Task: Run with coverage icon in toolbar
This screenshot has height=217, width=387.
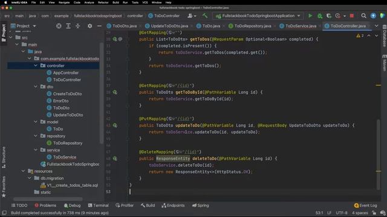Action: (x=329, y=16)
